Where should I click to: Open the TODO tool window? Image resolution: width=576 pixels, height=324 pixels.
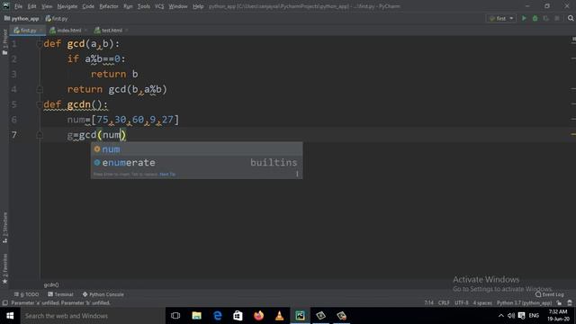[x=26, y=294]
